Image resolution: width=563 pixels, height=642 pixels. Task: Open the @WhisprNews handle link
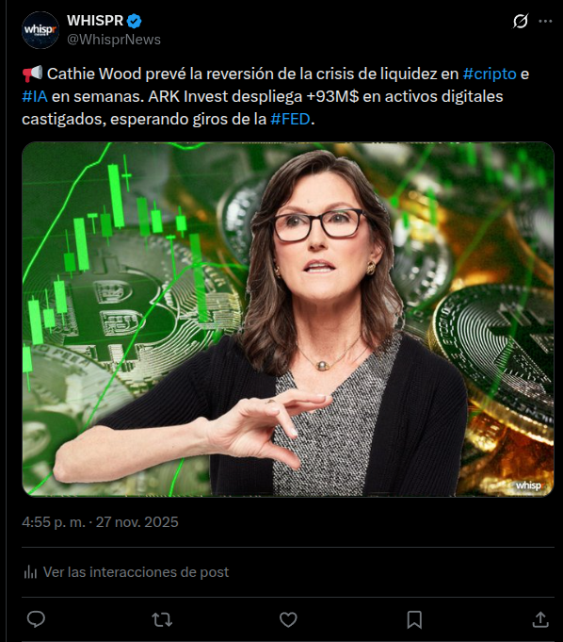(114, 40)
